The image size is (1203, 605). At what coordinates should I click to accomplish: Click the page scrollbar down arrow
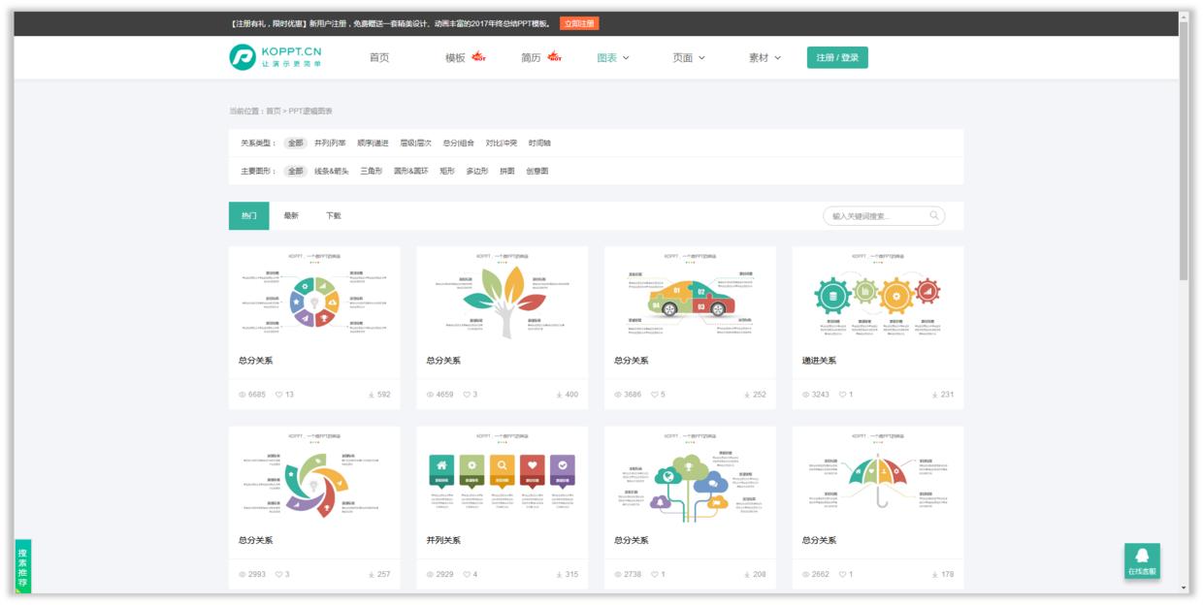coord(1184,588)
